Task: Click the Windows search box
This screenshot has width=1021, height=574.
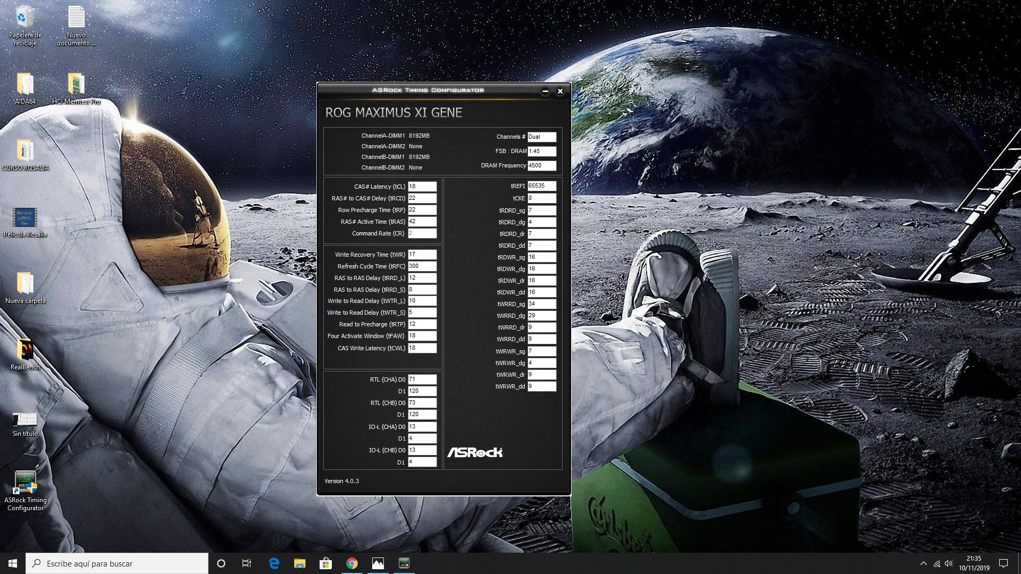Action: tap(117, 563)
